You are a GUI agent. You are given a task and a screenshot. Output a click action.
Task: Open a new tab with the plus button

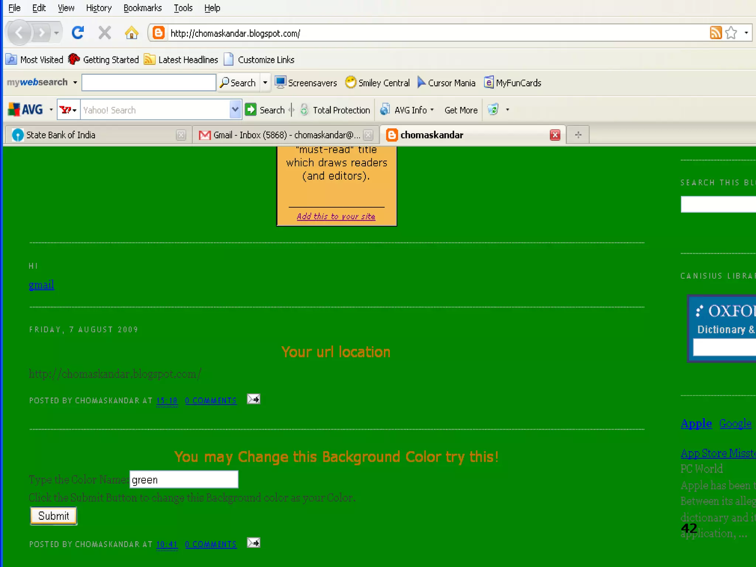(x=578, y=135)
